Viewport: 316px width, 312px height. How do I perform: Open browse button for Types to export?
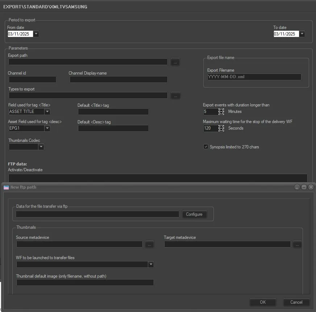point(175,96)
